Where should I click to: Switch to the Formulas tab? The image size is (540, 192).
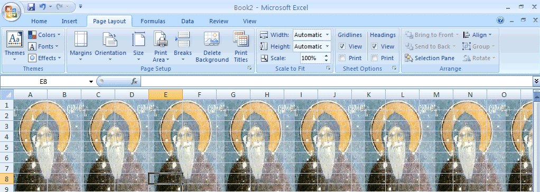153,21
